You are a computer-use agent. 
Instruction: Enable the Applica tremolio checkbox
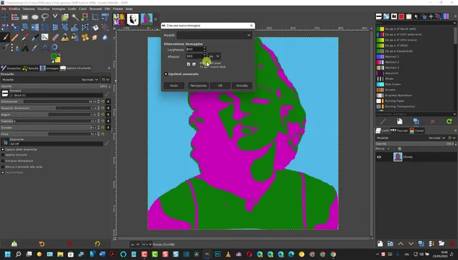pyautogui.click(x=3, y=155)
